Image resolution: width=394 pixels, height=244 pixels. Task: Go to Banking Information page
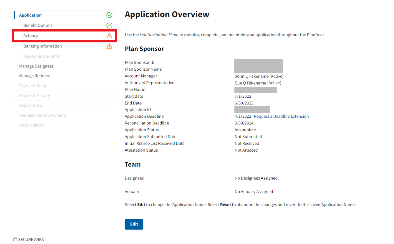click(43, 46)
